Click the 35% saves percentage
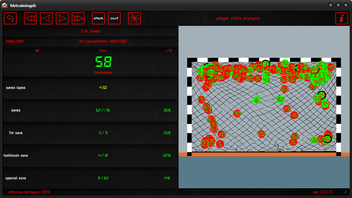Image resolution: width=352 pixels, height=198 pixels. (167, 110)
